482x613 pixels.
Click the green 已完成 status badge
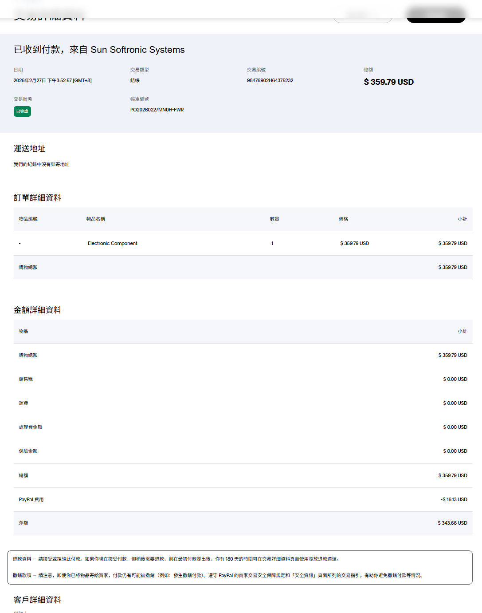(22, 111)
